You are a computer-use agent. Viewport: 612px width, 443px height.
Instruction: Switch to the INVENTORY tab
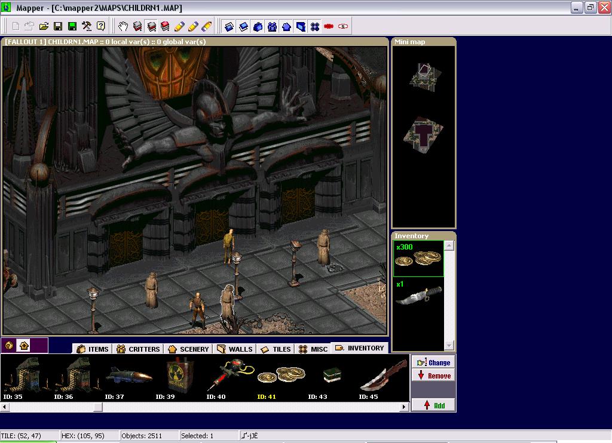[x=359, y=348]
